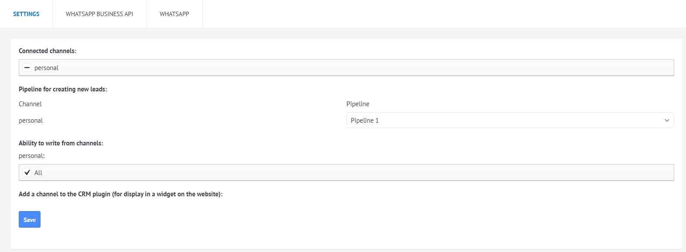Click the 'personal' label in Connected channels
The image size is (686, 252).
(x=46, y=68)
